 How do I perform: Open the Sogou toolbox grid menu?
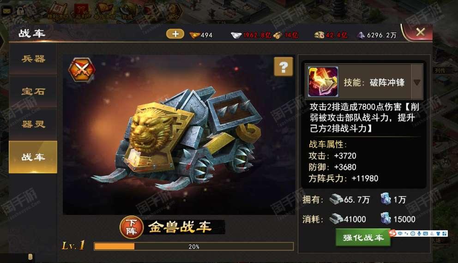click(444, 233)
